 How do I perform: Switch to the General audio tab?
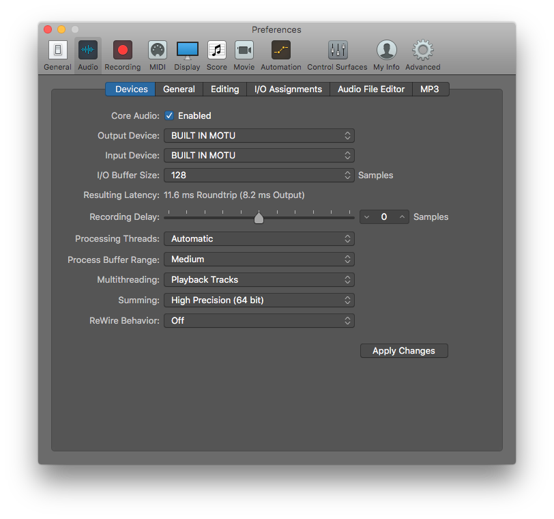(179, 89)
